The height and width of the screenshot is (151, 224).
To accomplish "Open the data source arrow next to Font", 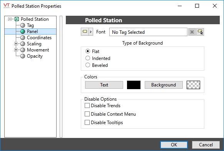I will click(91, 32).
